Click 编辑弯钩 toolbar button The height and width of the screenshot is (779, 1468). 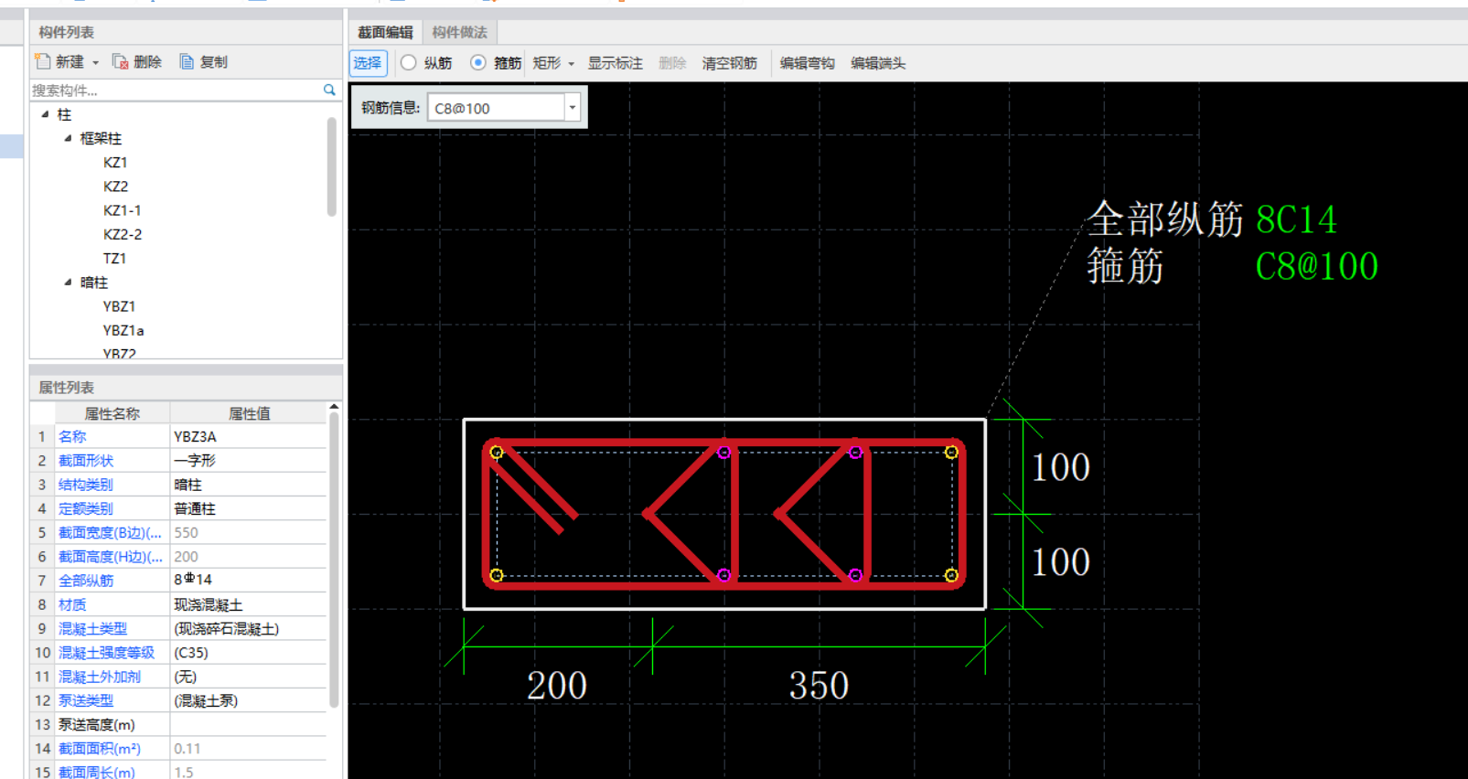(807, 63)
